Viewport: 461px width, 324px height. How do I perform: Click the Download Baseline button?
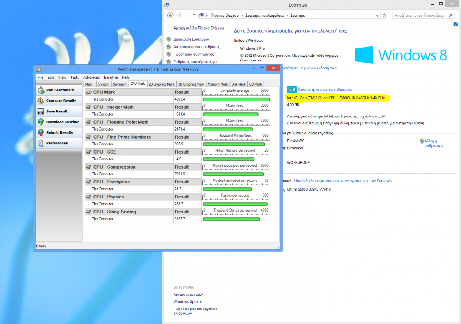(x=59, y=122)
